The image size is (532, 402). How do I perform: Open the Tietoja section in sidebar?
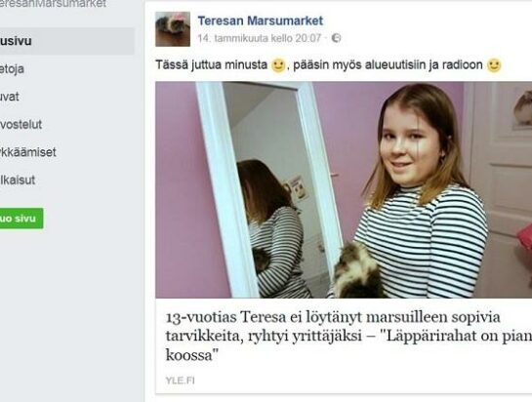12,69
